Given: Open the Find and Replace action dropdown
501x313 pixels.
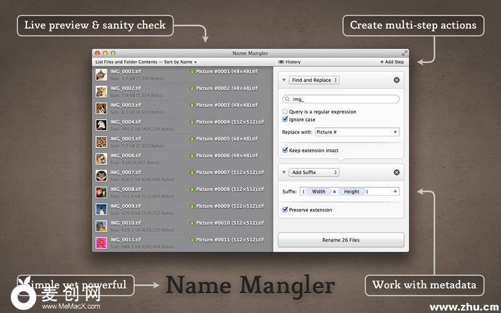Looking at the screenshot, I should 314,80.
